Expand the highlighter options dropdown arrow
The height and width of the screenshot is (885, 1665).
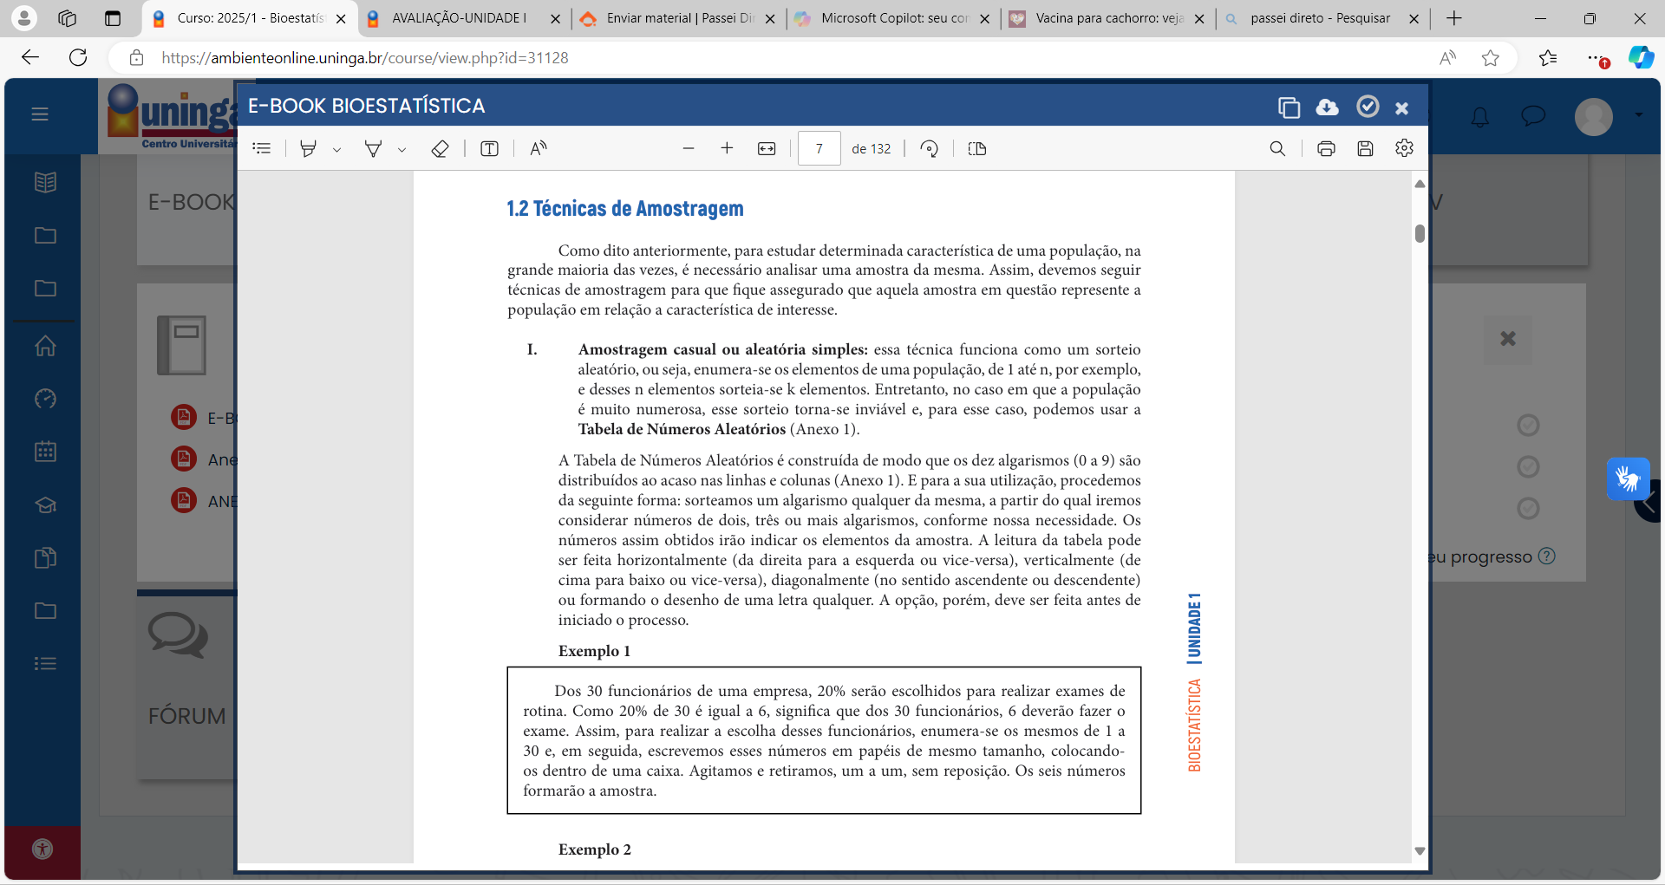coord(337,150)
